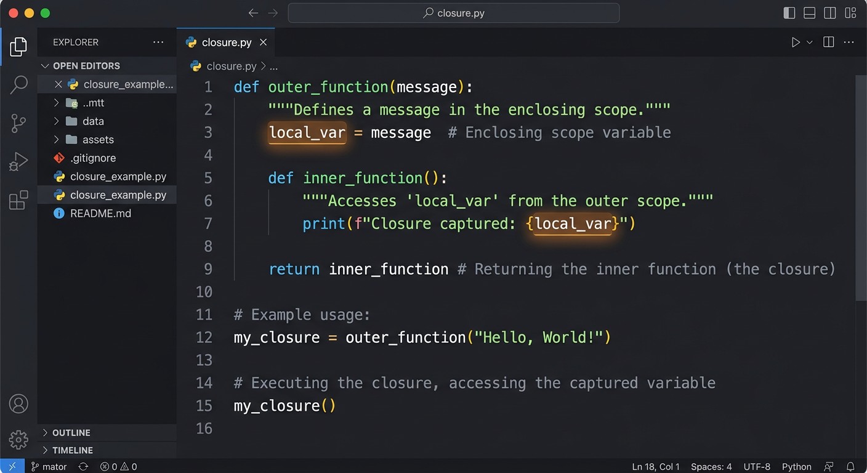Open Run and Debug view

click(x=18, y=162)
